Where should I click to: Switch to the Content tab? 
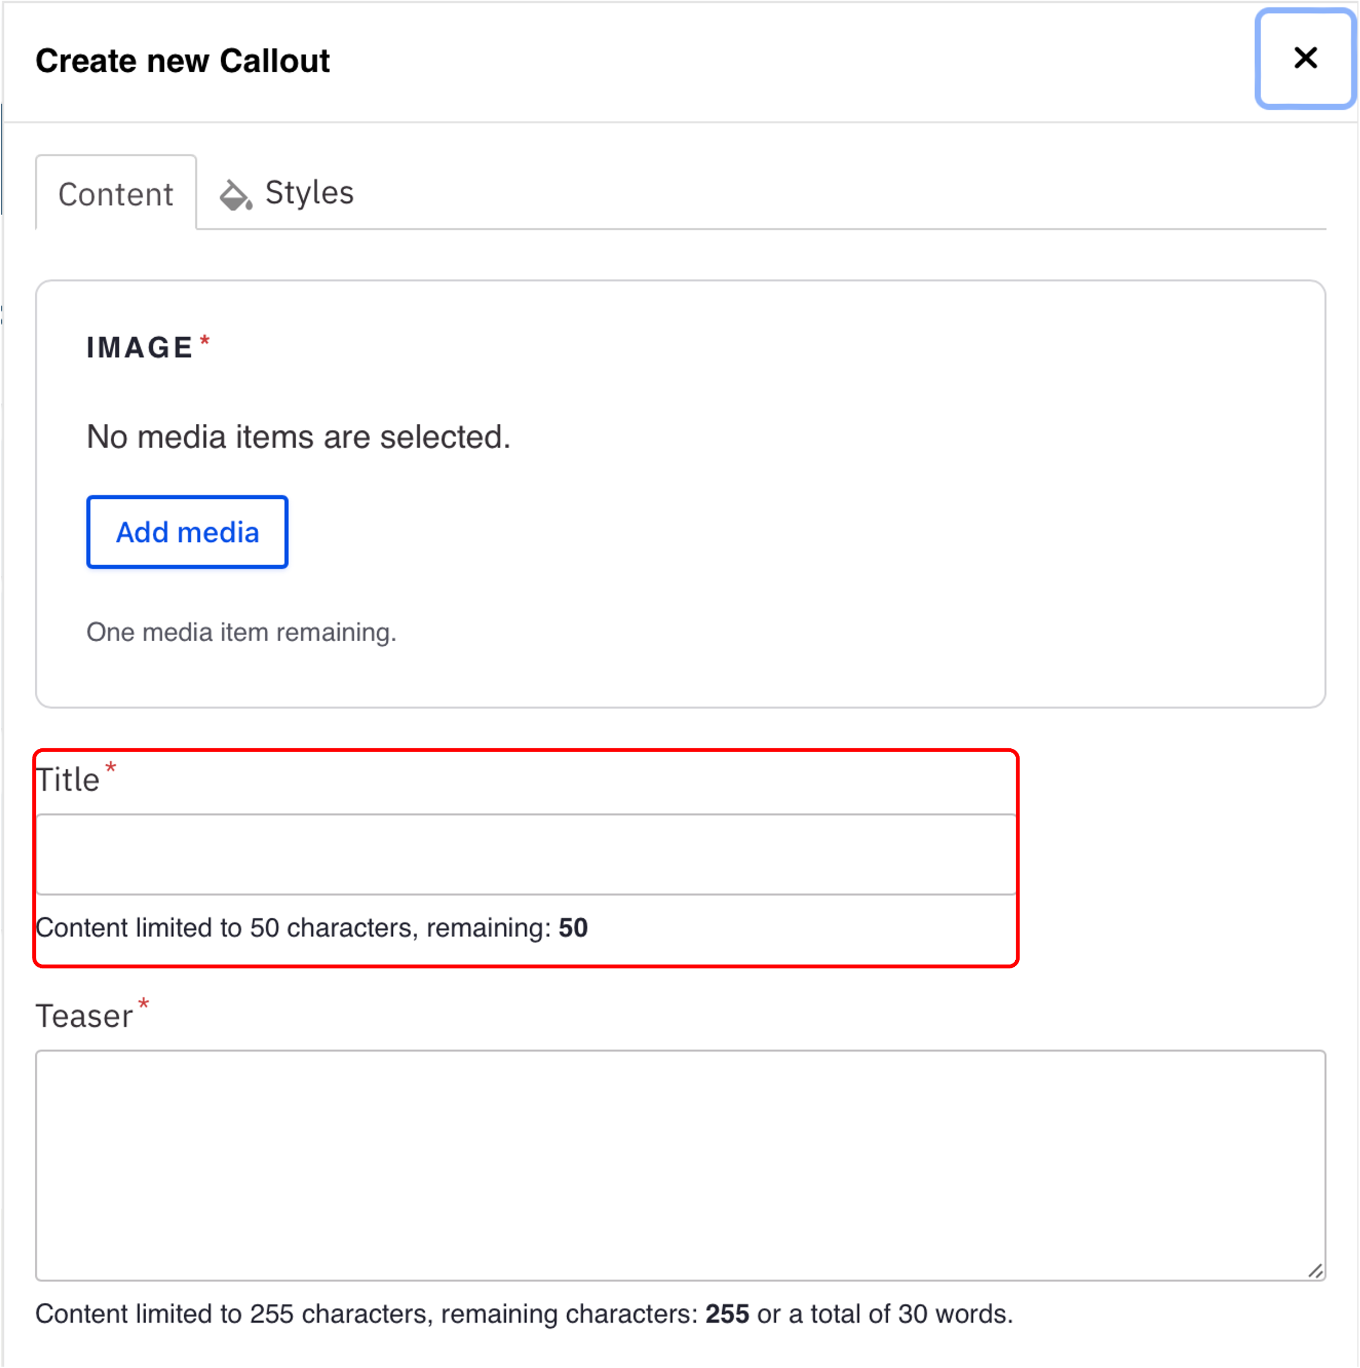pyautogui.click(x=115, y=194)
